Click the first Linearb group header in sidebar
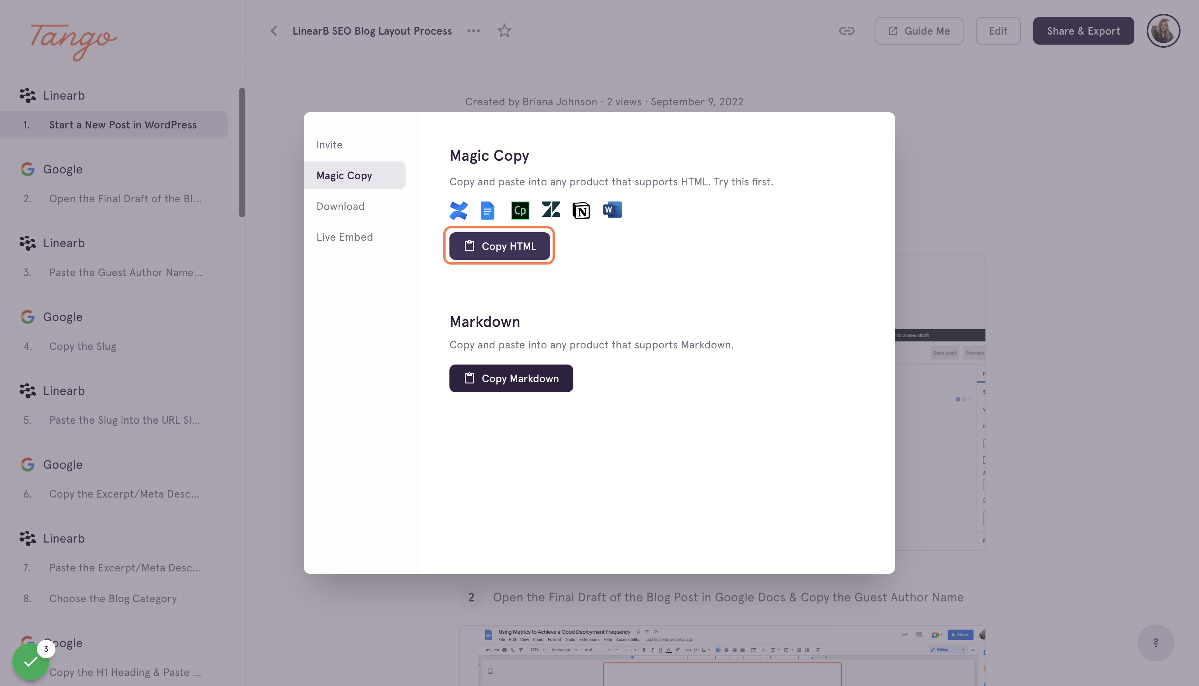The width and height of the screenshot is (1199, 686). tap(52, 96)
